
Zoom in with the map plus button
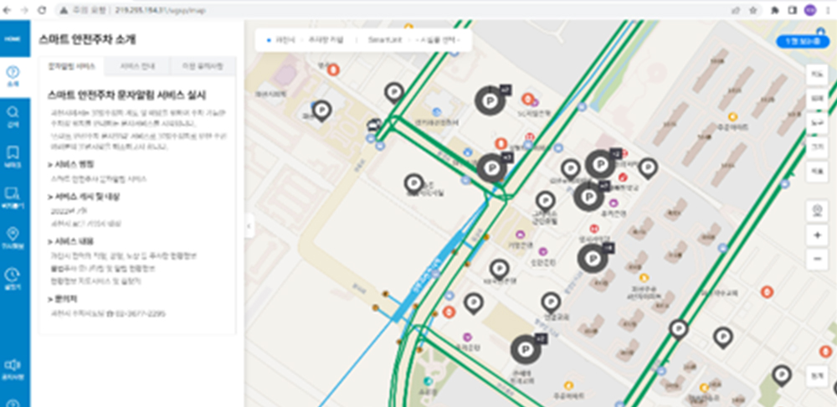coord(817,235)
